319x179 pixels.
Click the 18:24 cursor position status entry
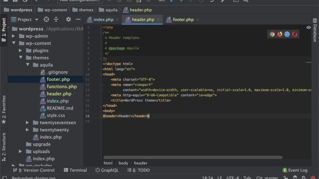click(208, 178)
